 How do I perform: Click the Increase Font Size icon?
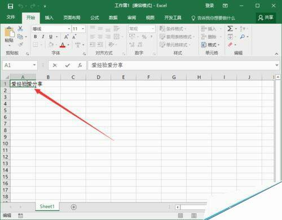[67, 37]
